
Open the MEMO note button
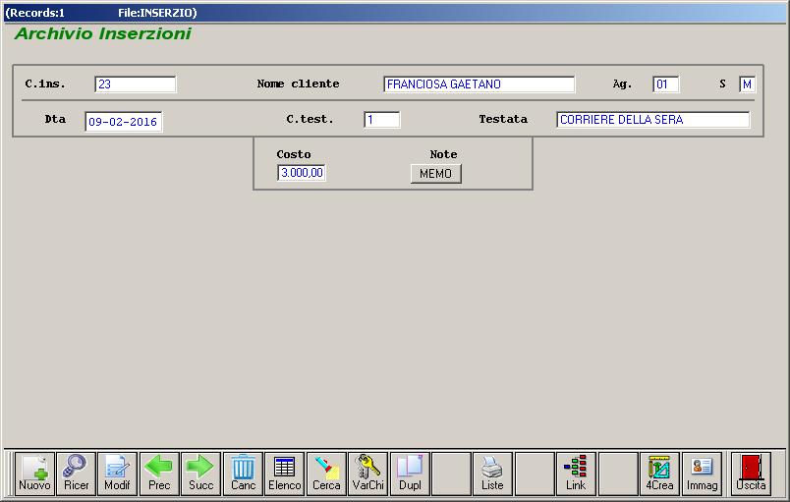pos(436,174)
